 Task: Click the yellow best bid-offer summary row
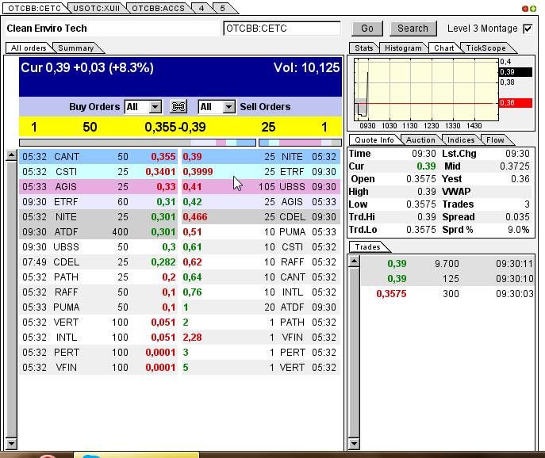180,127
